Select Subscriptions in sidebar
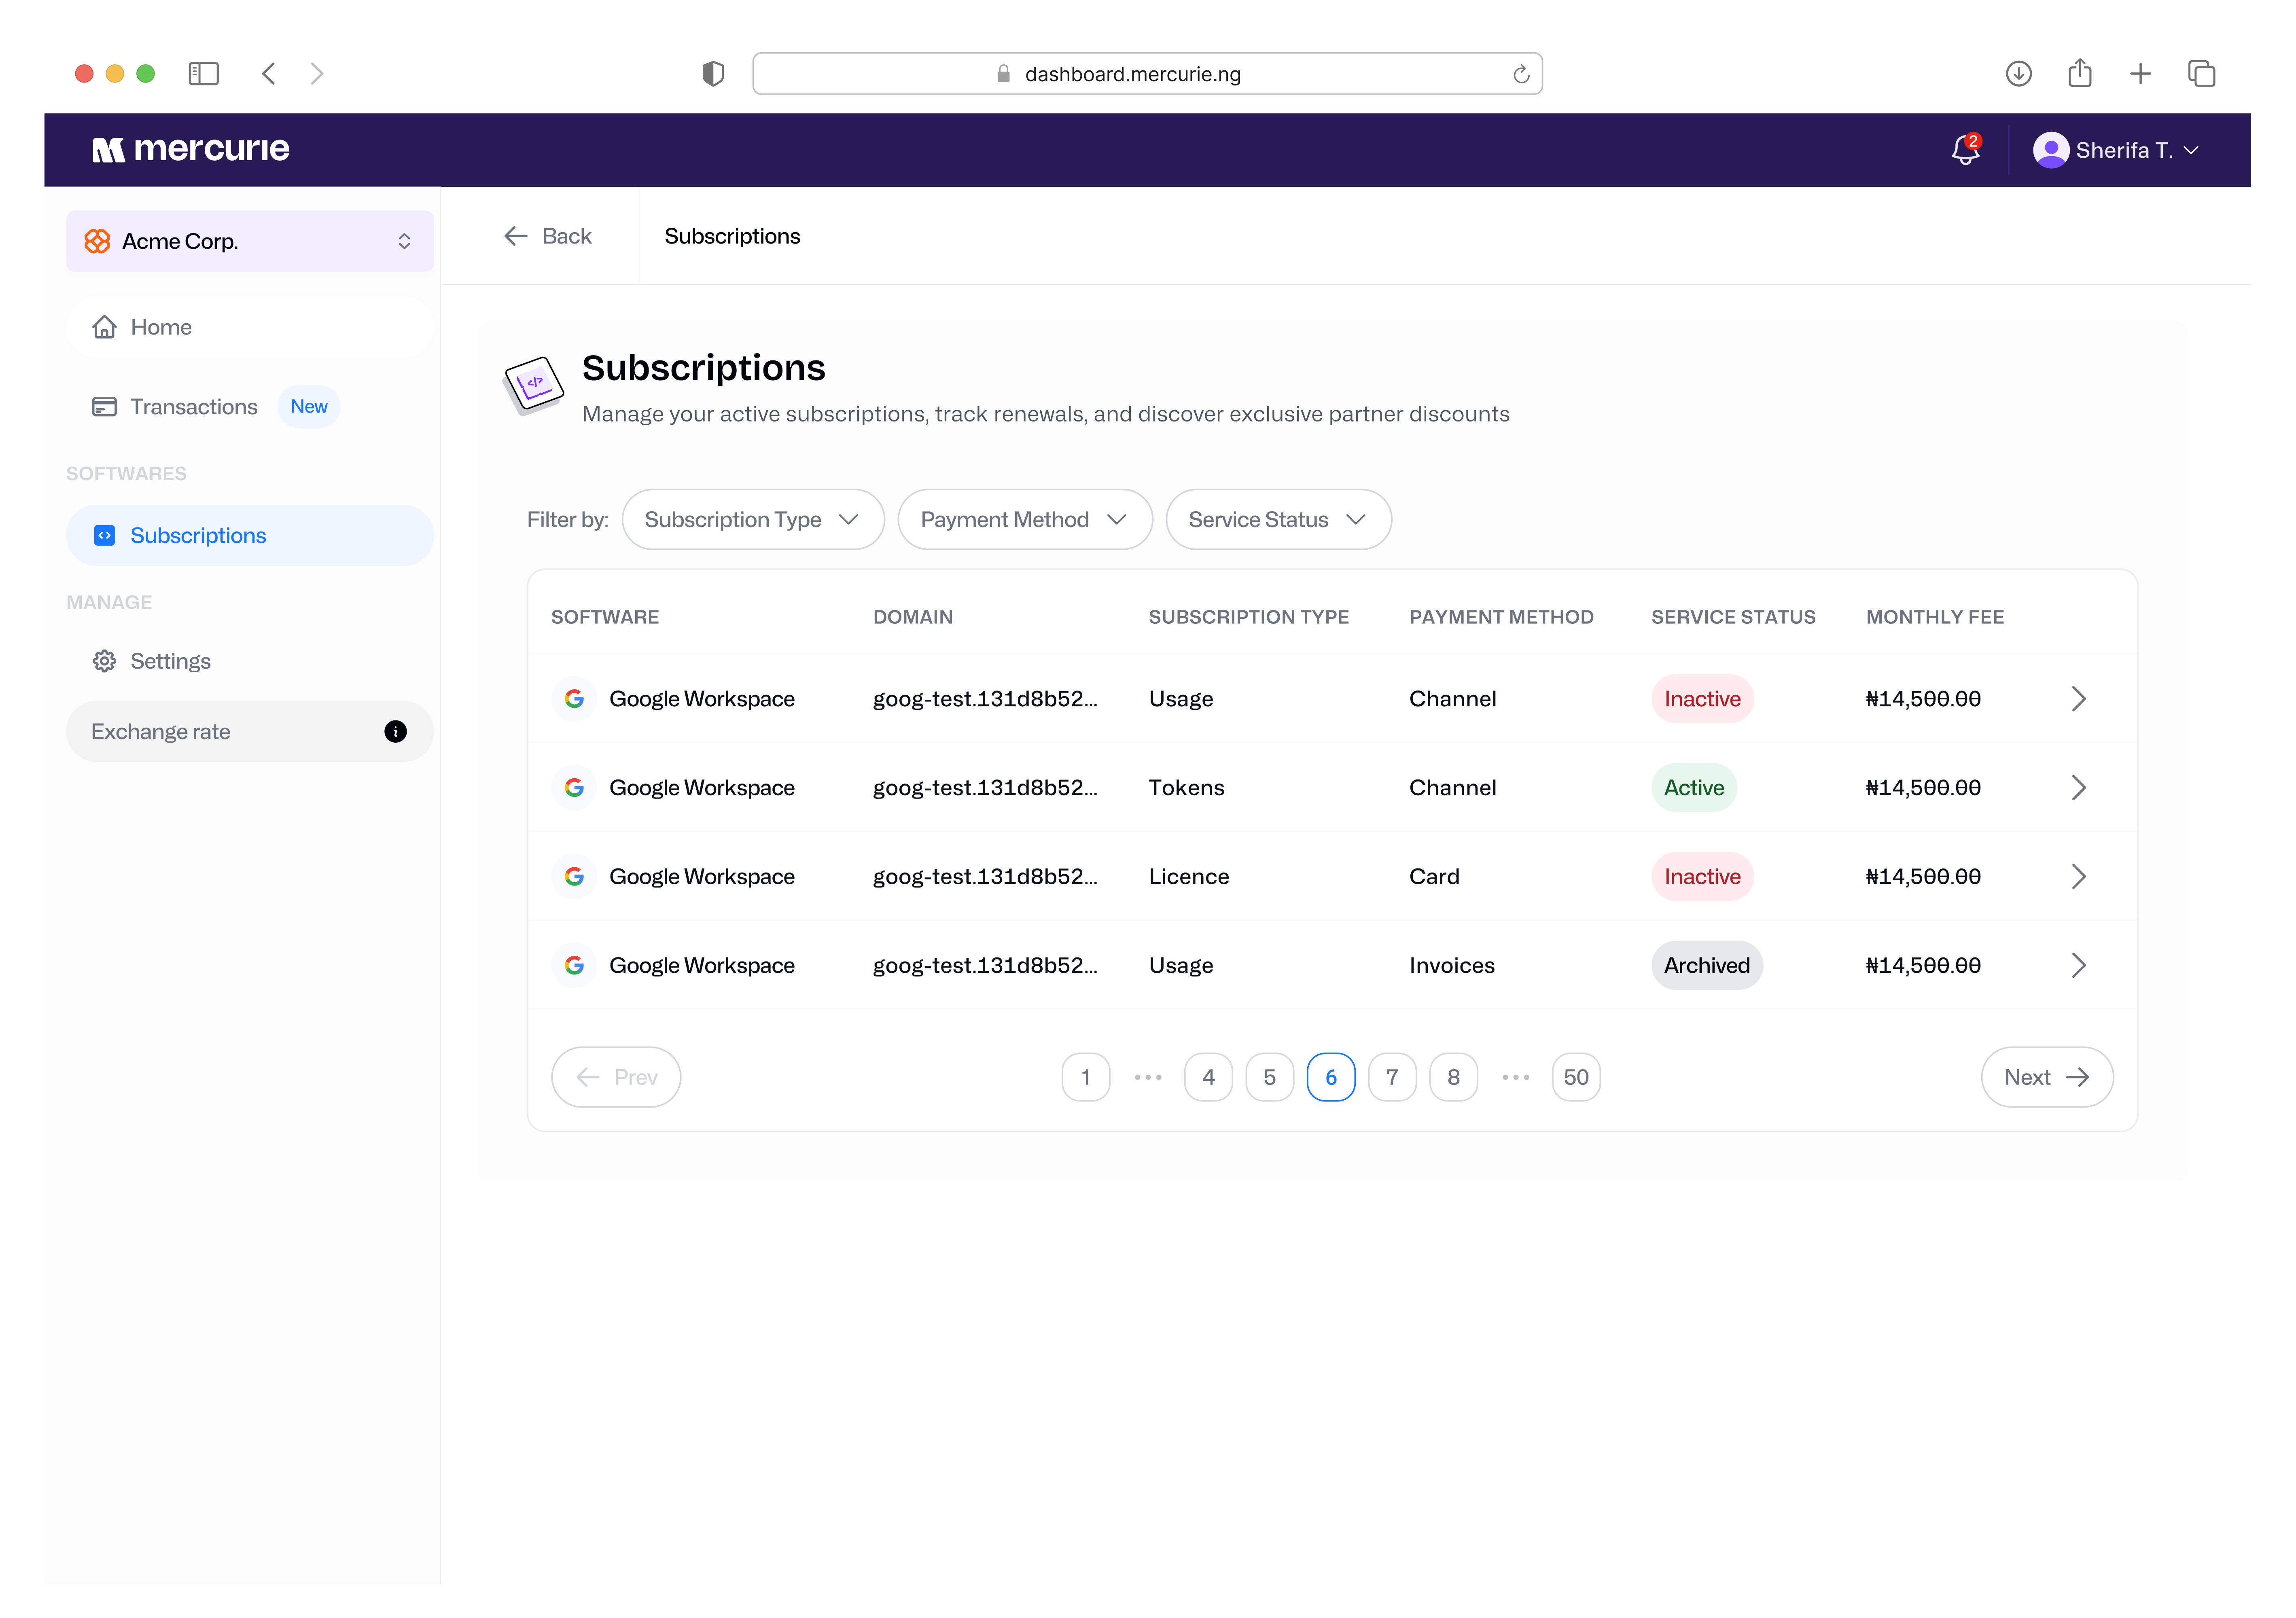Image resolution: width=2296 pixels, height=1618 pixels. click(250, 535)
